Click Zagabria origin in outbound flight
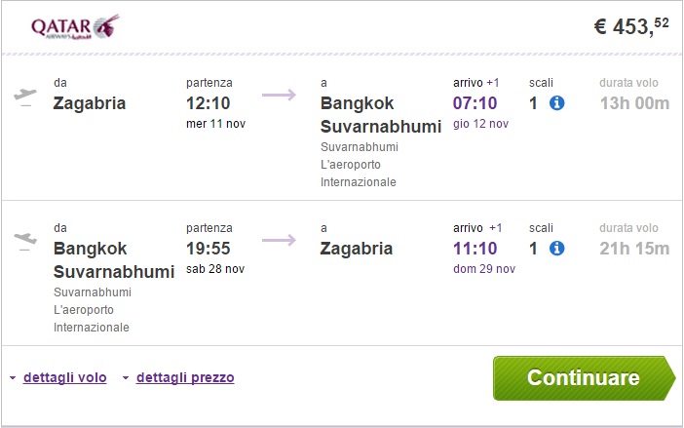 91,102
